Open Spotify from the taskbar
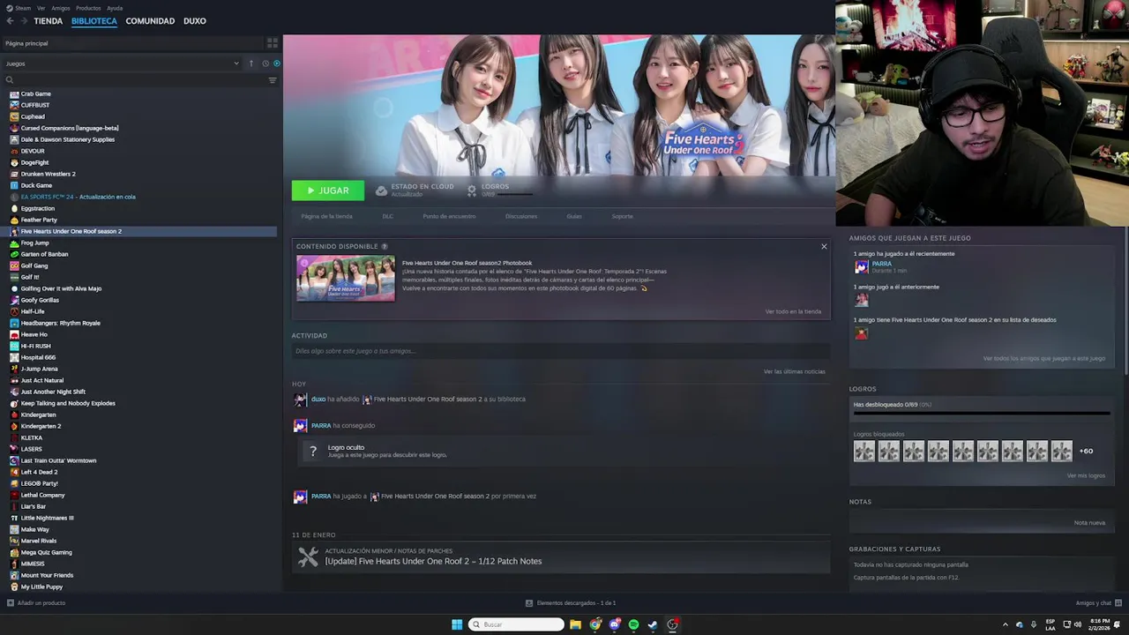Image resolution: width=1129 pixels, height=635 pixels. 633,624
